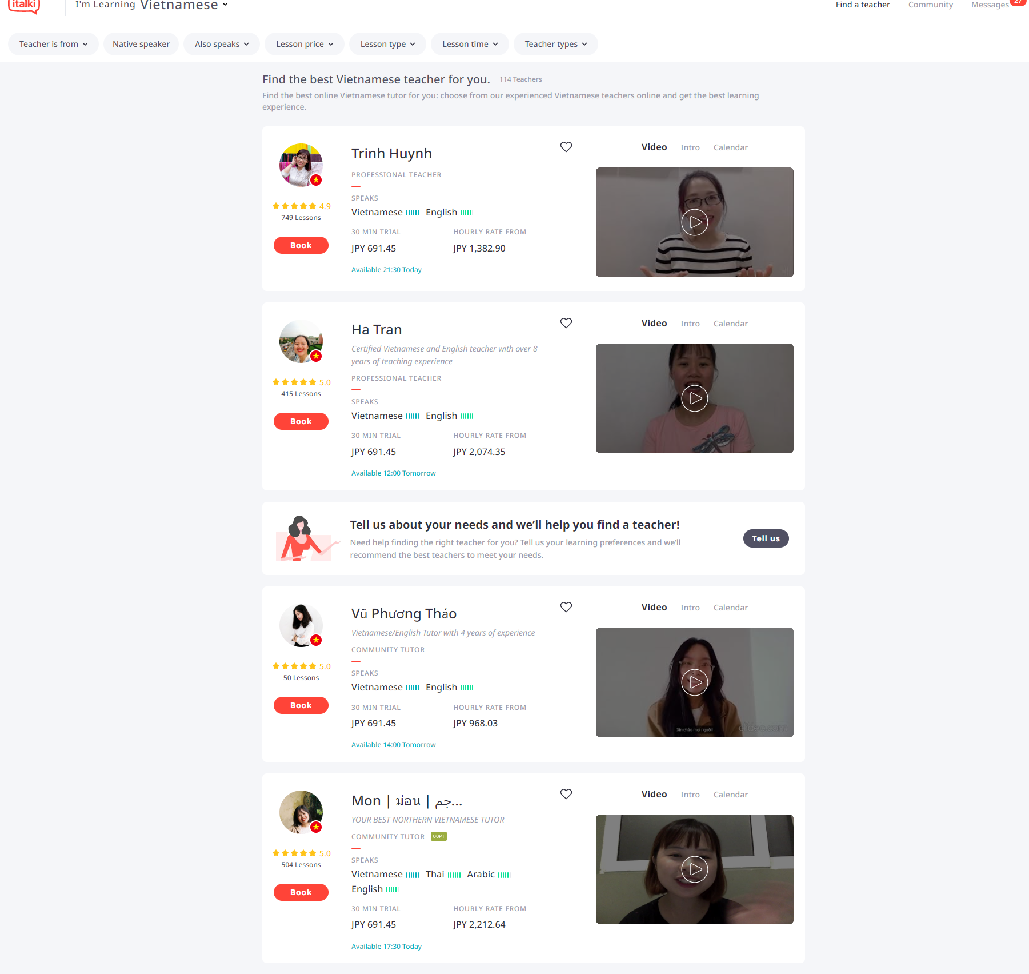Select the Intro tab on Trinh Huynh's card
This screenshot has width=1029, height=974.
690,147
